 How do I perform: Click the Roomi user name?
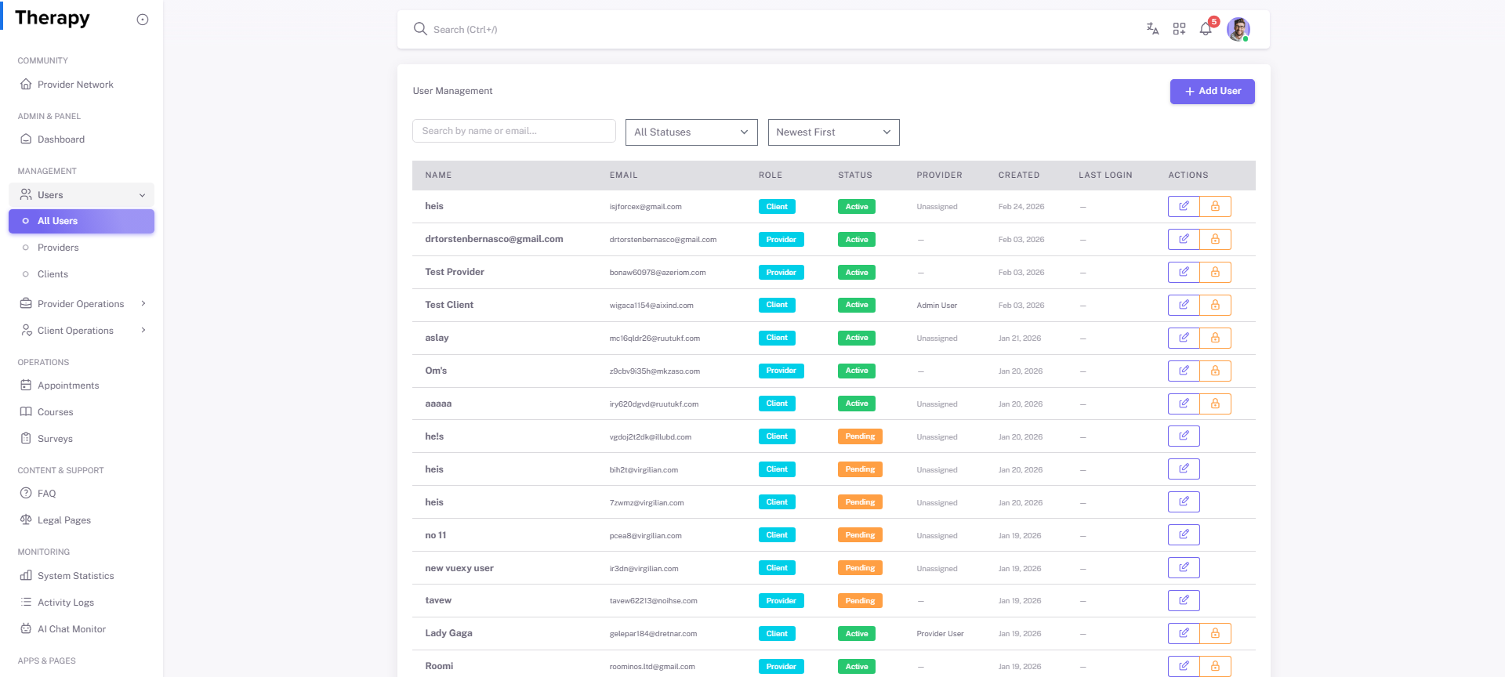[x=439, y=666]
